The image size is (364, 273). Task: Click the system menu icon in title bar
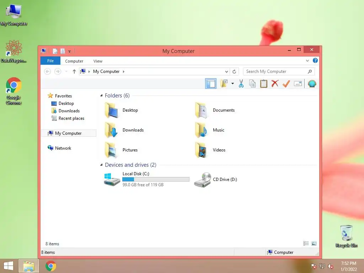pyautogui.click(x=43, y=51)
